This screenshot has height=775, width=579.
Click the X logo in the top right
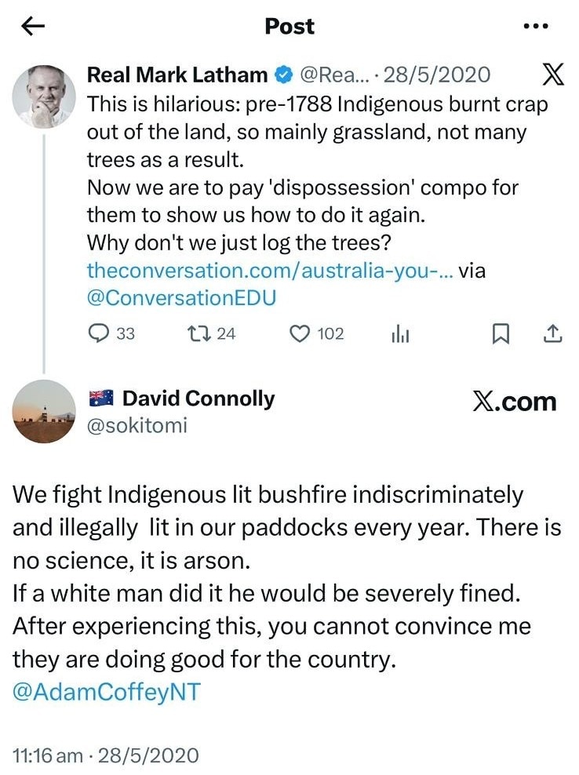click(555, 75)
